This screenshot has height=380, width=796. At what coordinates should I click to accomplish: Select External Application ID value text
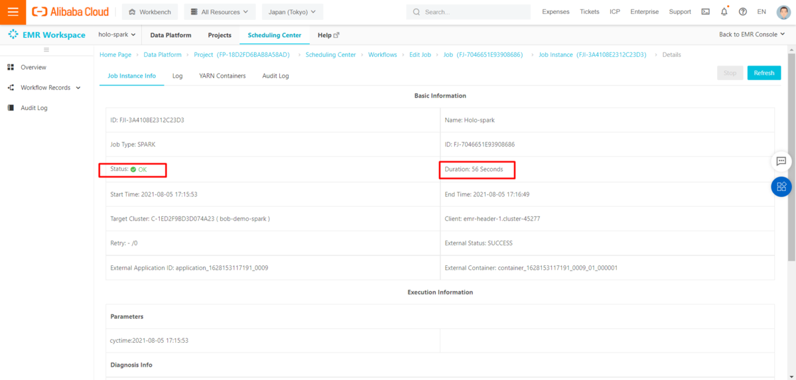click(222, 268)
